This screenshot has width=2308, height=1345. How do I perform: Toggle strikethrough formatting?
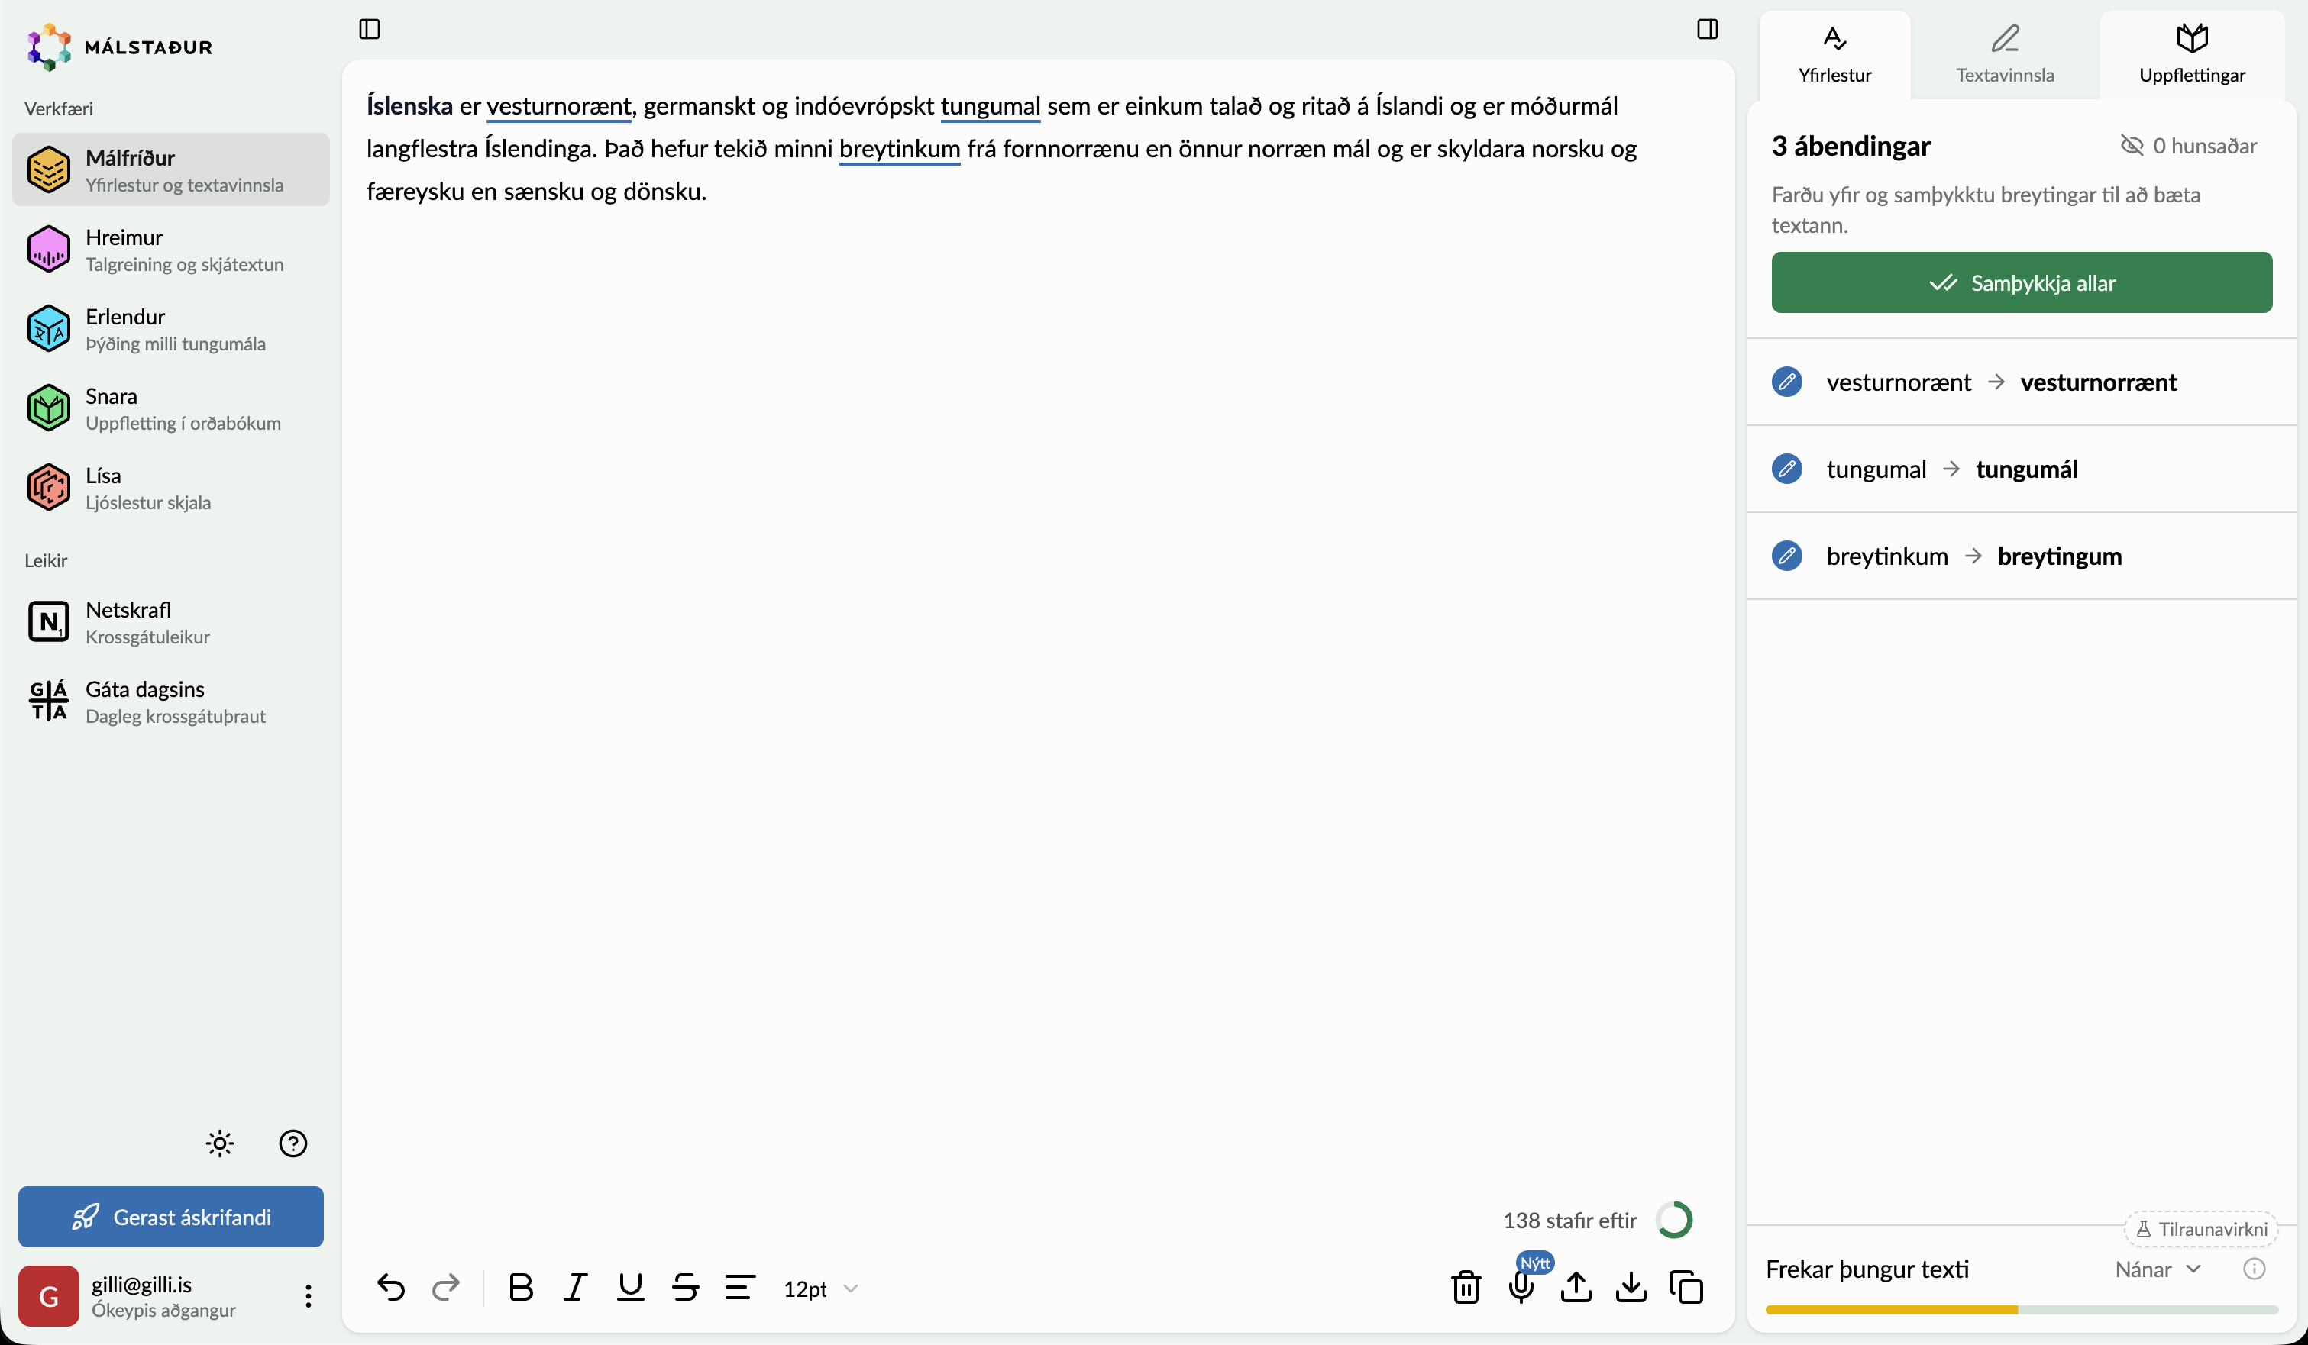click(685, 1287)
